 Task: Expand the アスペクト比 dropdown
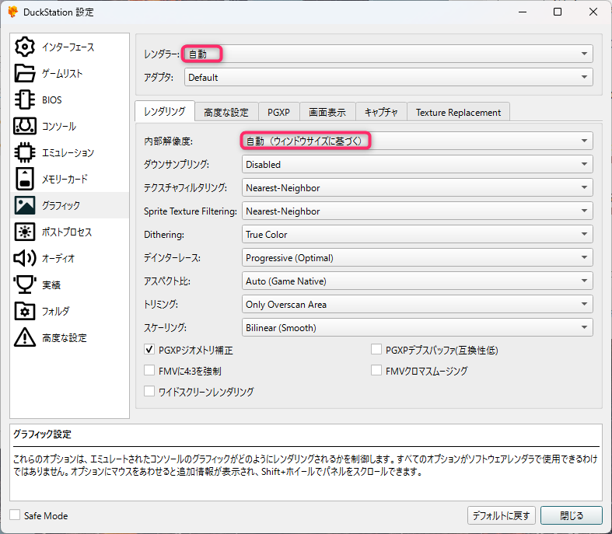(416, 281)
